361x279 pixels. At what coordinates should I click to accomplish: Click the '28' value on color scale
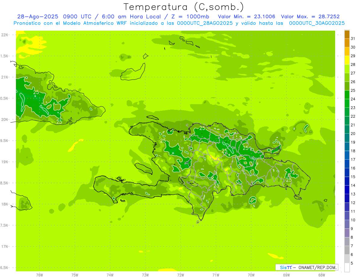353,64
